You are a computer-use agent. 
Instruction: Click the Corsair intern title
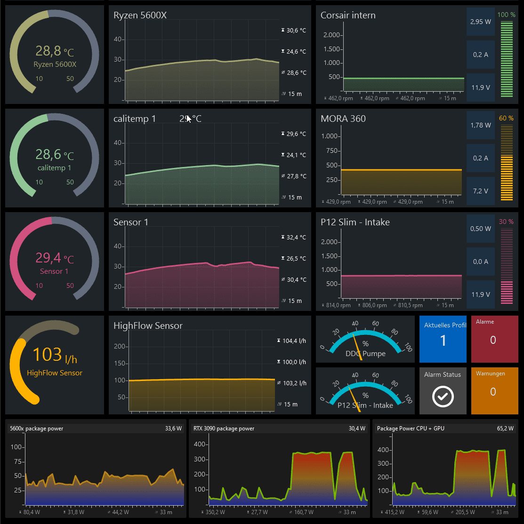tap(348, 16)
